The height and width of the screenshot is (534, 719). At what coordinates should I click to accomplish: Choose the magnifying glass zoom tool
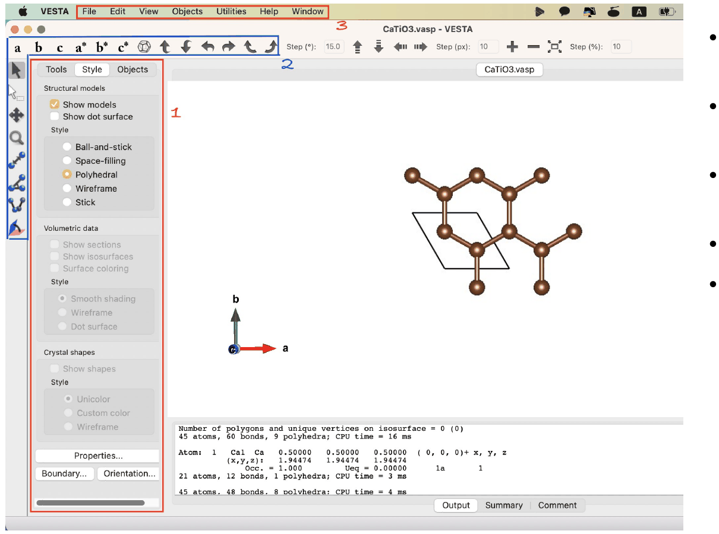pos(17,138)
